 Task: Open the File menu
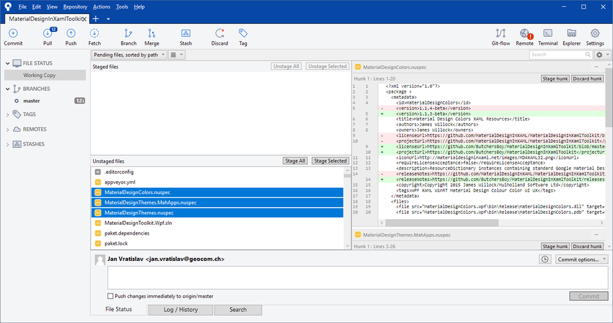23,7
